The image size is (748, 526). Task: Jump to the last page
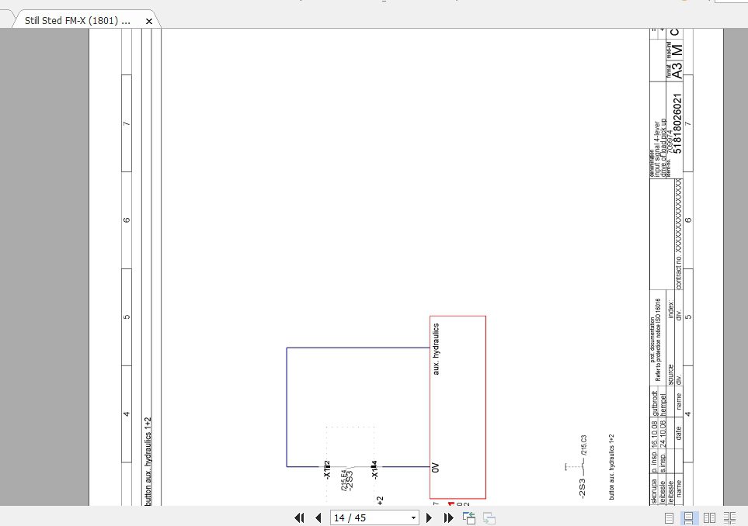449,517
